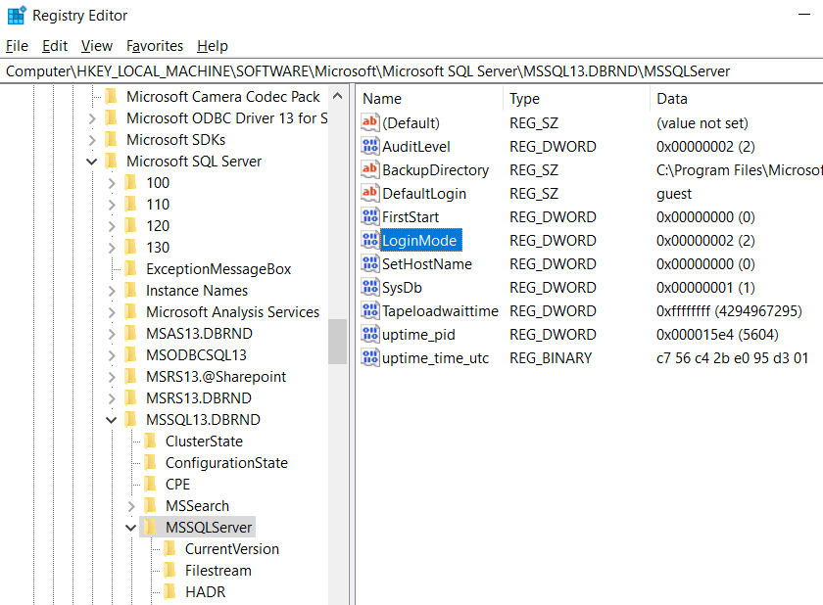The image size is (823, 605).
Task: Click the DWORD icon beside Tapeloadwaittime
Action: [370, 311]
